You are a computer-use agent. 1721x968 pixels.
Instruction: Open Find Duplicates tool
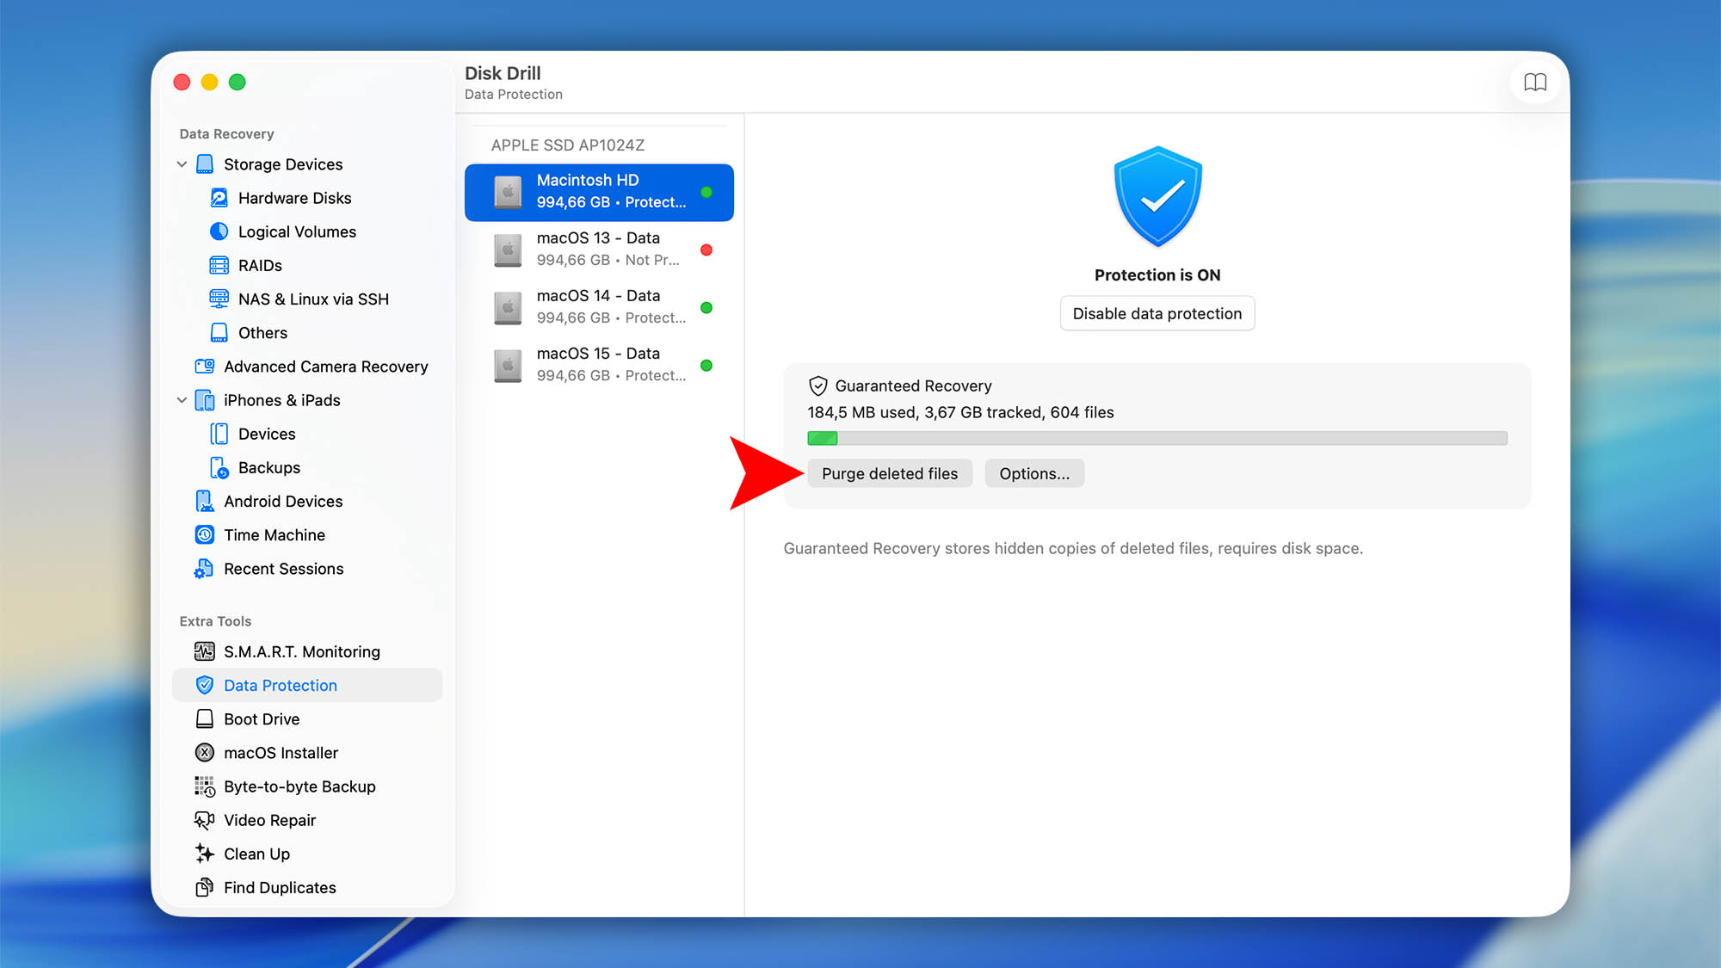280,887
